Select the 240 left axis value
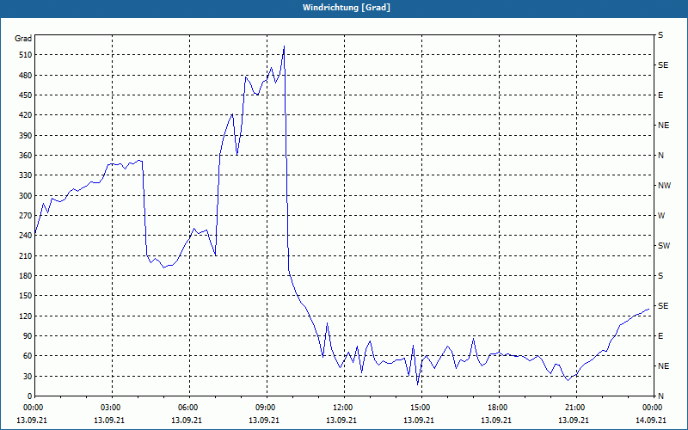The image size is (688, 430). coord(24,235)
